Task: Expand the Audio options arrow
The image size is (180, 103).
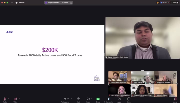Action: point(8,99)
